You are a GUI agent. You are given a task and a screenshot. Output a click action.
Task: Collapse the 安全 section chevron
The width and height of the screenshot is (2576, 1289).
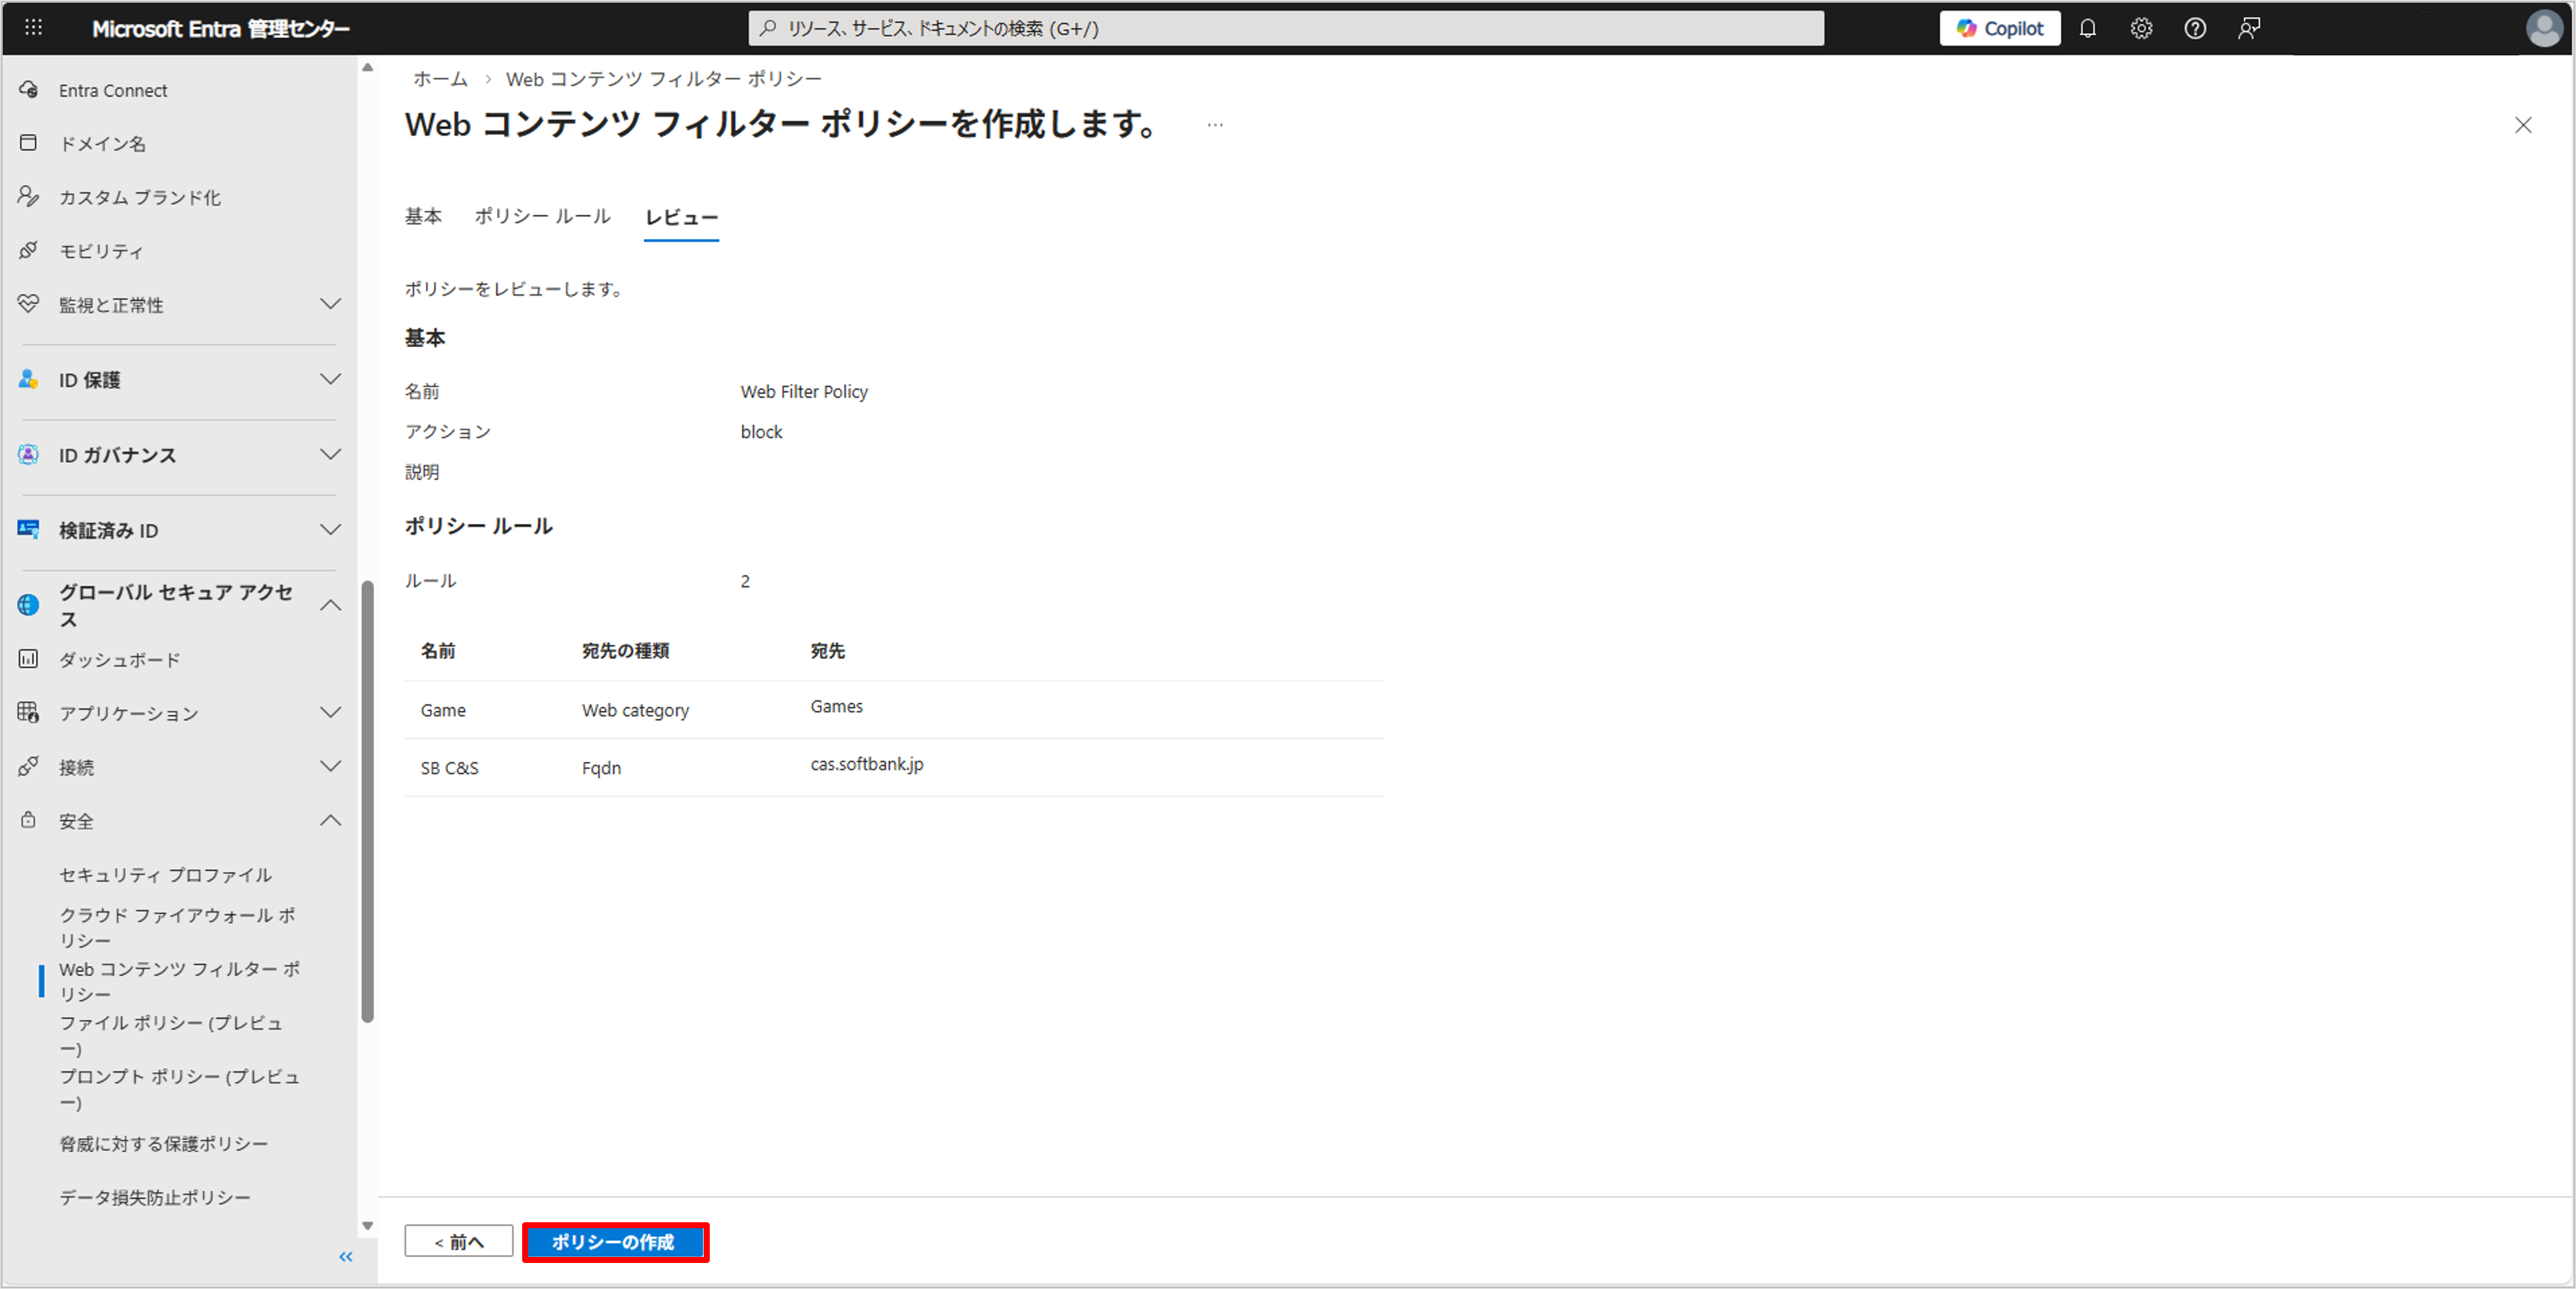click(x=330, y=820)
